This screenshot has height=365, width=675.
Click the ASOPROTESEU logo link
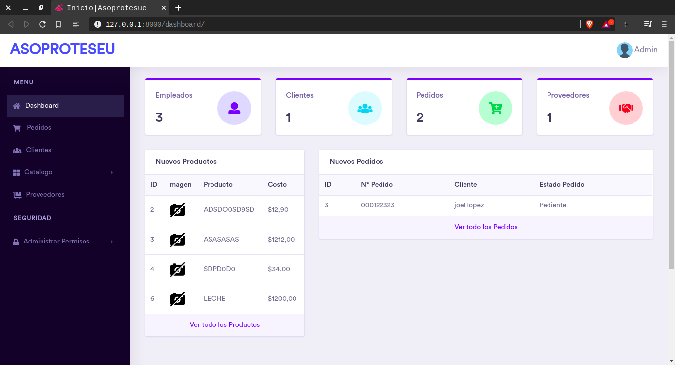tap(62, 49)
